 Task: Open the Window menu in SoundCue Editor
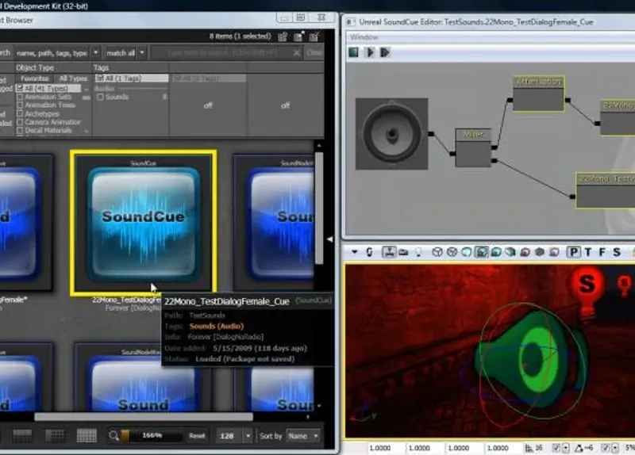364,37
